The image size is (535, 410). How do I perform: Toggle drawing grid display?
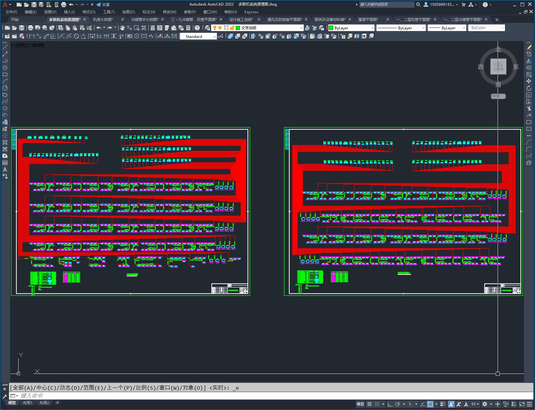[x=370, y=404]
